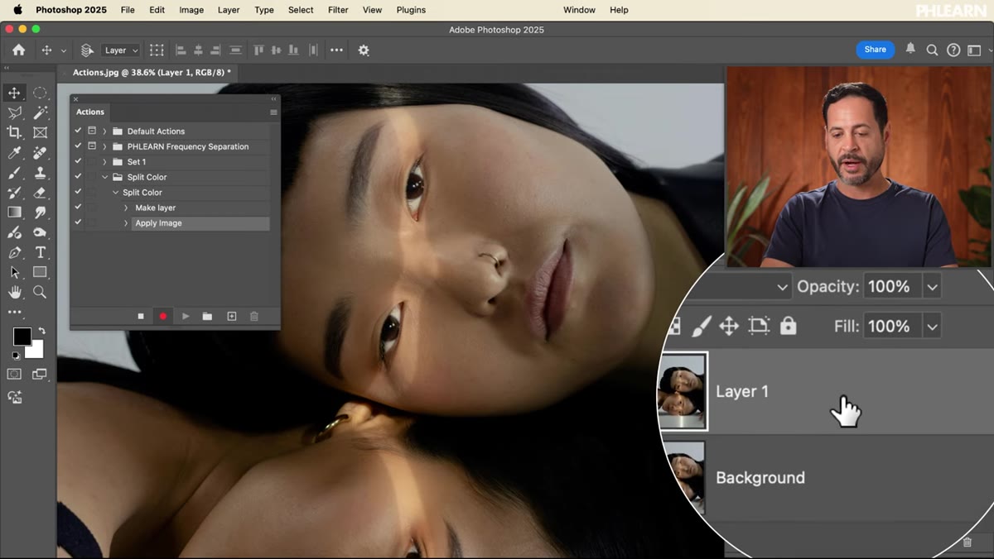The image size is (994, 559).
Task: Open the Window menu
Action: click(579, 10)
